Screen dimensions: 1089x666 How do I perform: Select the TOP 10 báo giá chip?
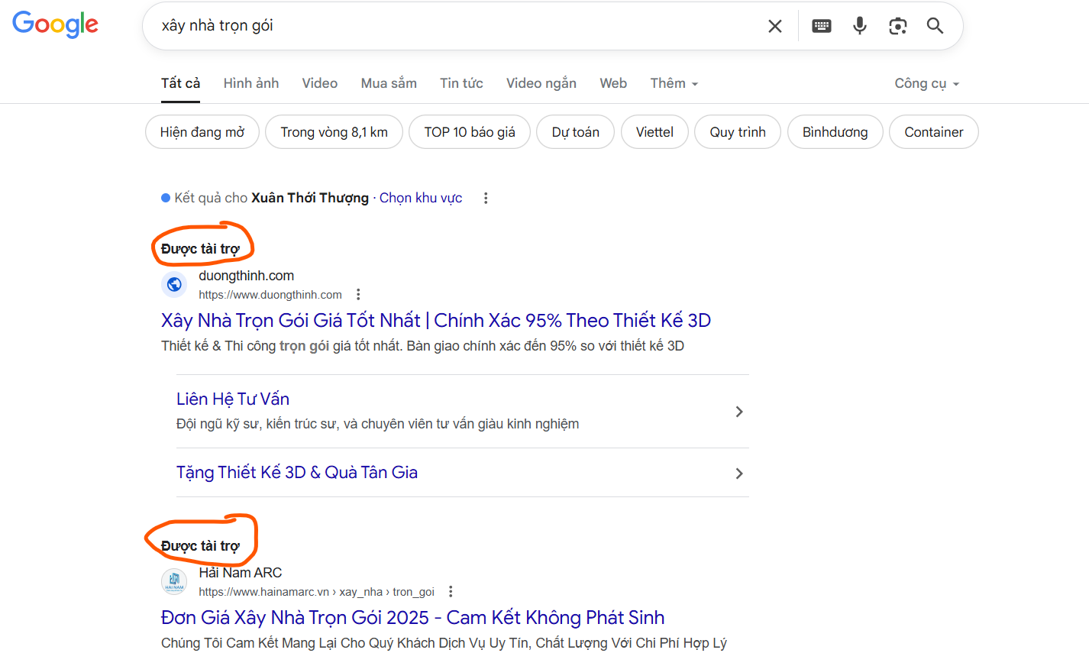pos(470,132)
